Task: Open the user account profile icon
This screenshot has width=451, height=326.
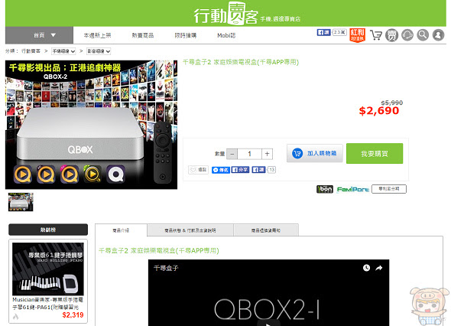Action: (x=438, y=35)
